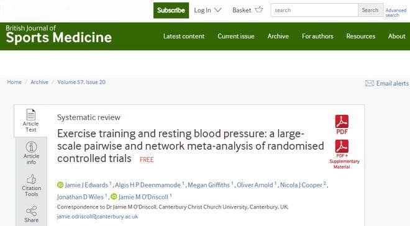Go to the Archive navigation item
The height and width of the screenshot is (226, 410).
tap(278, 36)
